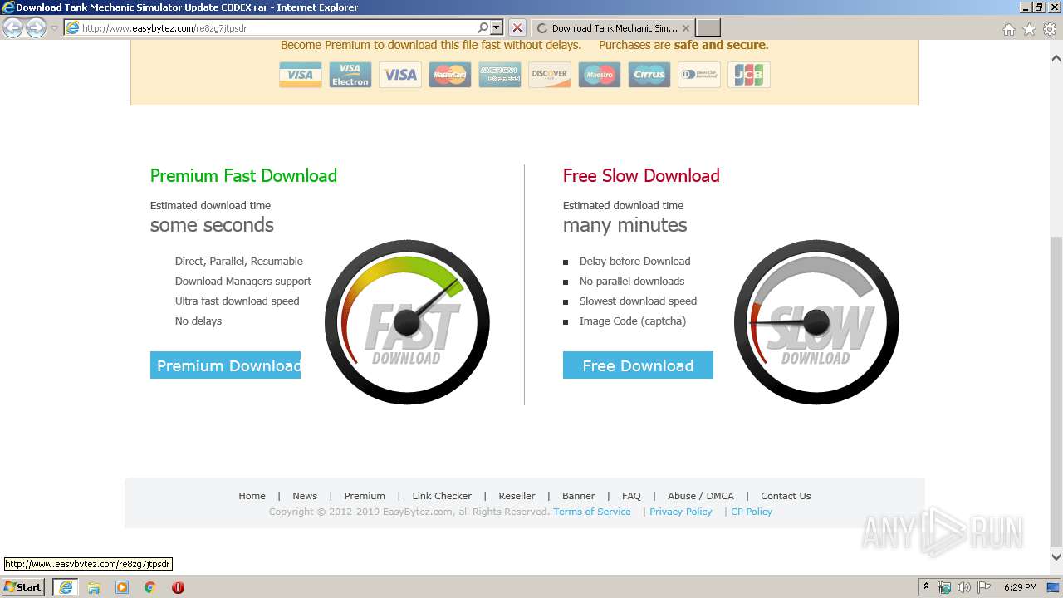Click the Free Download button
This screenshot has width=1063, height=598.
pos(638,365)
